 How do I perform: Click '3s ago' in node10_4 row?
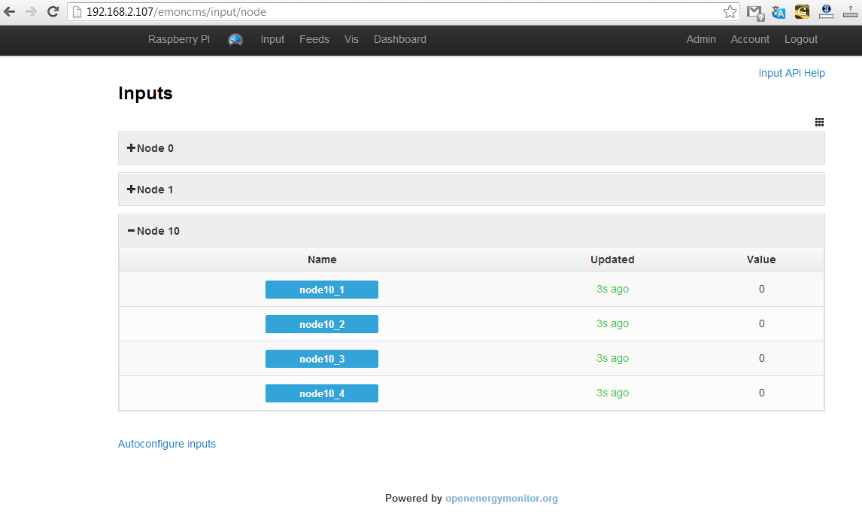612,393
